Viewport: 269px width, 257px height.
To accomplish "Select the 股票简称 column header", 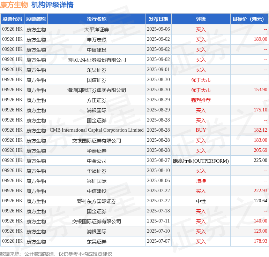I will tap(36, 19).
